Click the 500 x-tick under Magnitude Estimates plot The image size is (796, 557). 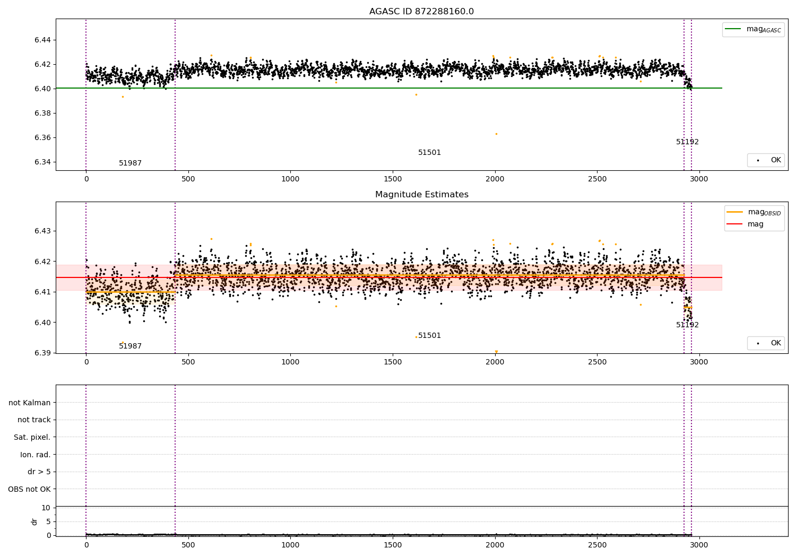point(188,362)
